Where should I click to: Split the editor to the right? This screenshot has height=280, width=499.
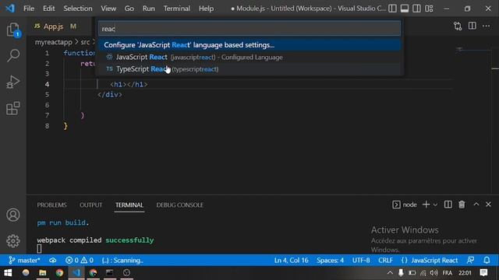tap(472, 26)
